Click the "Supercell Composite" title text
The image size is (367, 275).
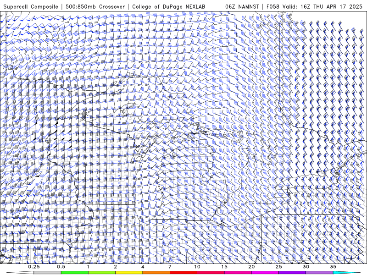coord(31,6)
